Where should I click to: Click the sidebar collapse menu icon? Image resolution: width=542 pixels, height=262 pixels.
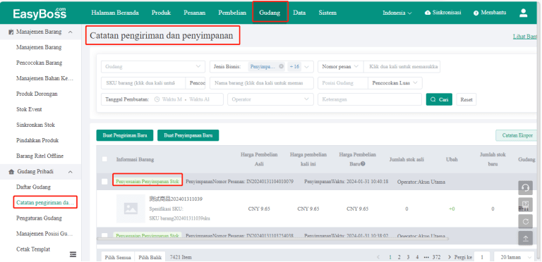[73, 254]
